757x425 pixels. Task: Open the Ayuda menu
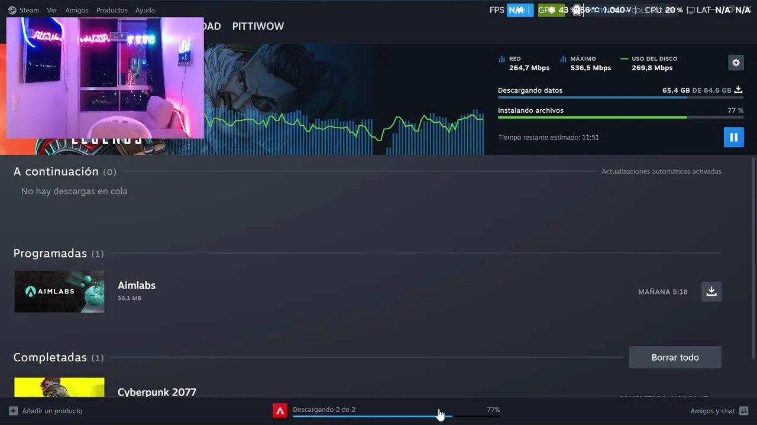tap(145, 10)
